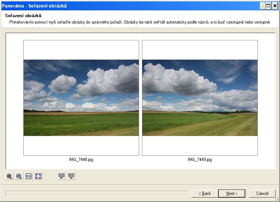
Task: Click the fit-to-window zoom icon
Action: point(38,176)
